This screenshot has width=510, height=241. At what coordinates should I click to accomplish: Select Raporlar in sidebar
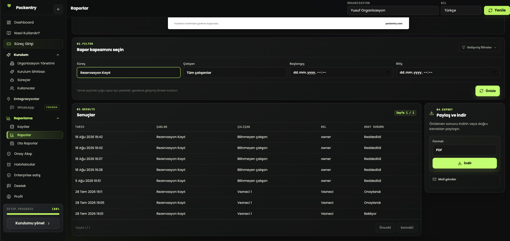[35, 135]
